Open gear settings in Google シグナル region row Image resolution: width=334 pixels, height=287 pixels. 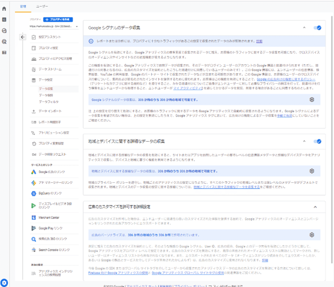[x=312, y=100]
